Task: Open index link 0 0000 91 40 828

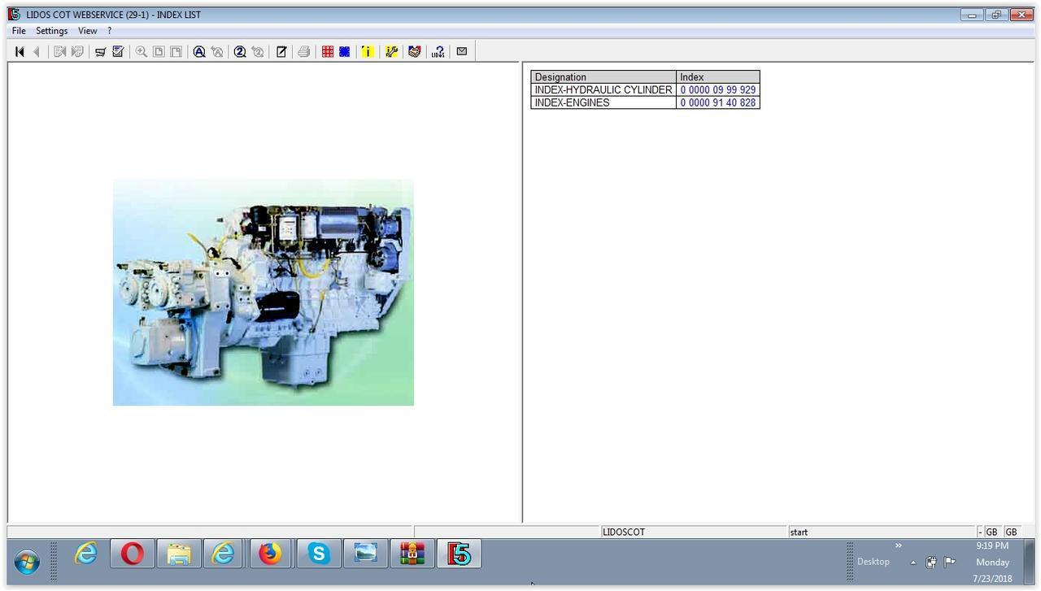Action: [x=717, y=103]
